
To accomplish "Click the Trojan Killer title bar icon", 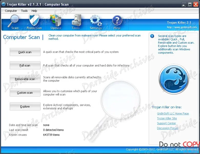I will [3, 4].
